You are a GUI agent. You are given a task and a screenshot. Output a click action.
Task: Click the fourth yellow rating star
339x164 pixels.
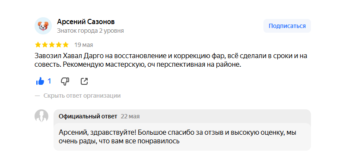(x=59, y=45)
